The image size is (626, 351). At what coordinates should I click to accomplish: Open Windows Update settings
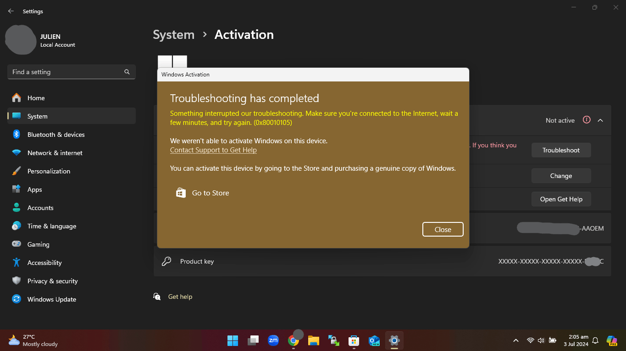(72, 299)
